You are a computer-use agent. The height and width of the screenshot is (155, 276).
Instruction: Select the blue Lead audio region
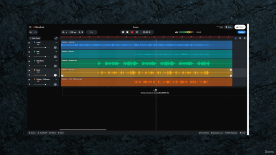point(147,45)
